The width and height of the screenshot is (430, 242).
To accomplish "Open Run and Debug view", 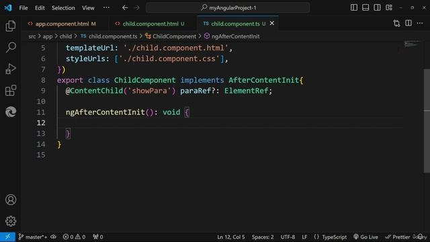I will click(11, 69).
